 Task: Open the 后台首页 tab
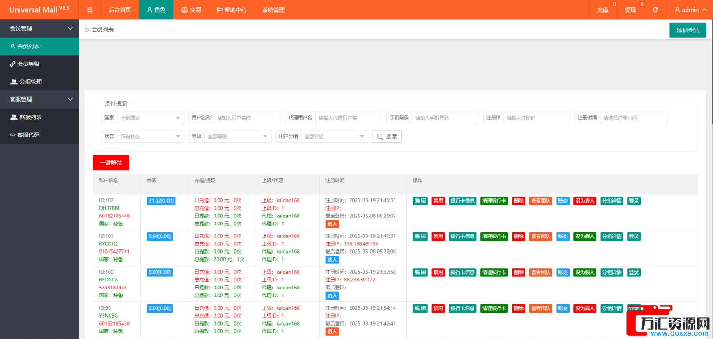120,10
